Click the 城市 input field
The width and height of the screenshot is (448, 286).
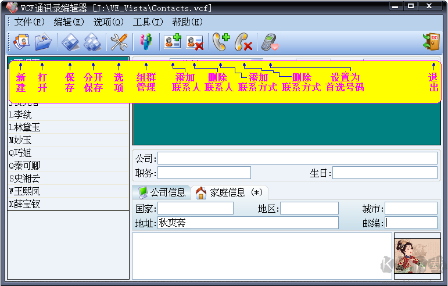point(411,208)
